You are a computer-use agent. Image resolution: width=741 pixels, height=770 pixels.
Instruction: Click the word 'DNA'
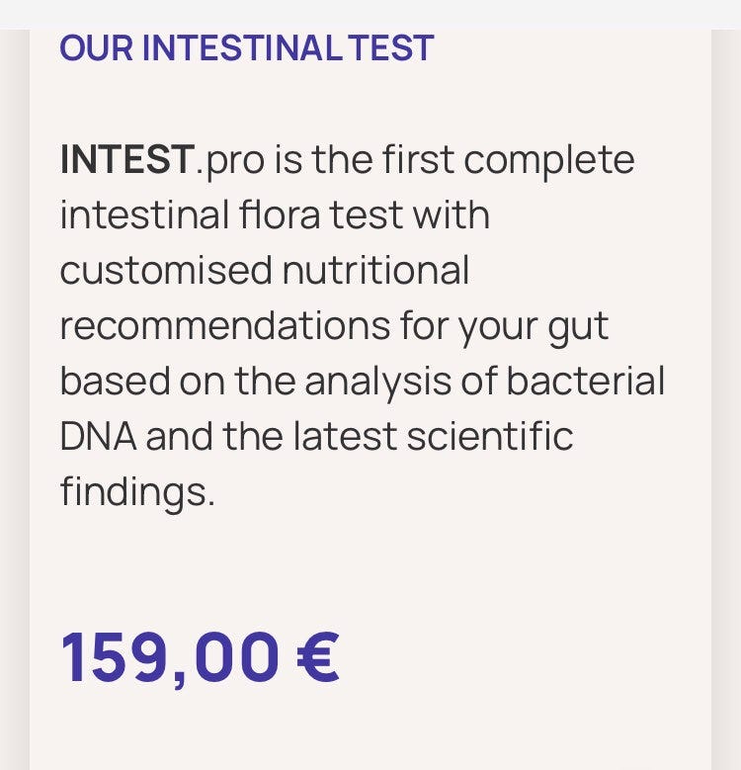(97, 436)
